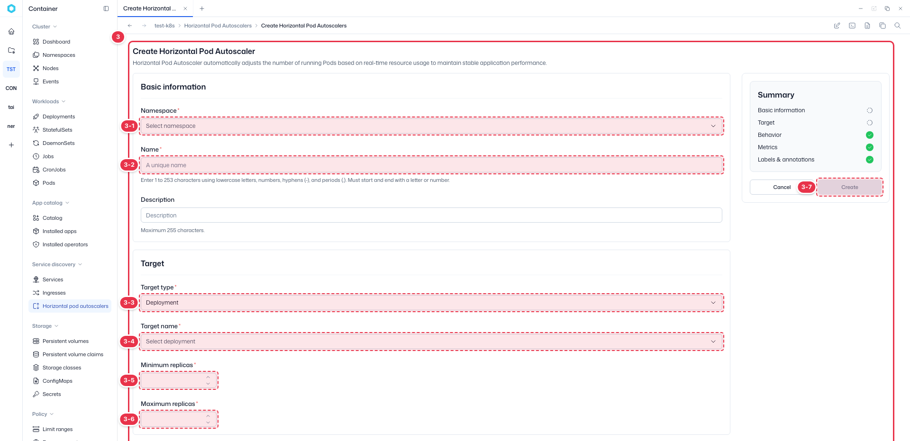Viewport: 910px width, 441px height.
Task: Collapse the Cluster section
Action: coord(45,27)
